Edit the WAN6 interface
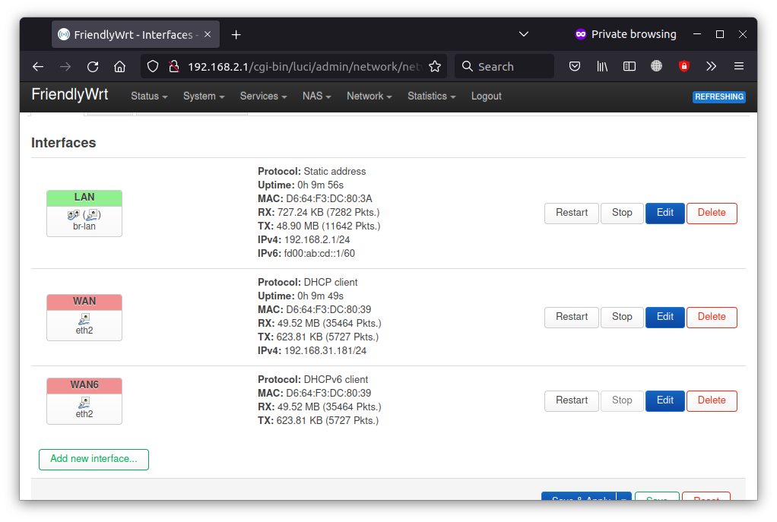777x522 pixels. tap(665, 400)
